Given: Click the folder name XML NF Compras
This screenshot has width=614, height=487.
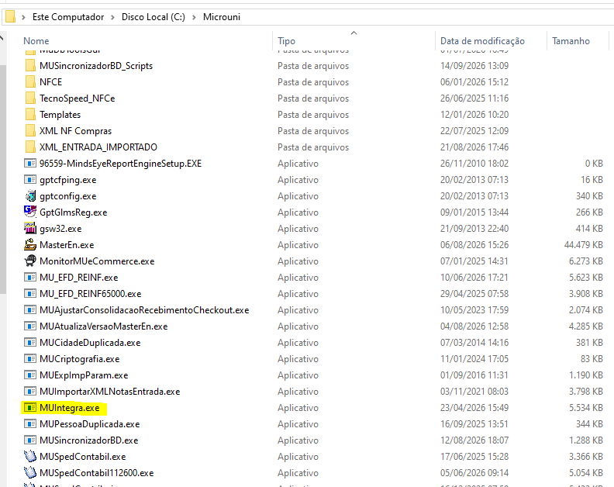Looking at the screenshot, I should (75, 131).
